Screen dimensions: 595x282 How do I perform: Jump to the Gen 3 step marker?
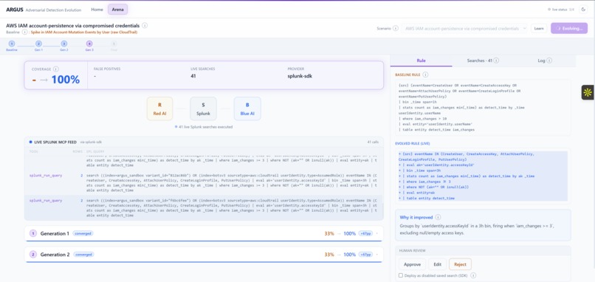[x=89, y=44]
